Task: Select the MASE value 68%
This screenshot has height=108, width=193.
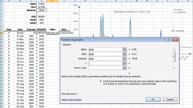Action: click(x=42, y=20)
